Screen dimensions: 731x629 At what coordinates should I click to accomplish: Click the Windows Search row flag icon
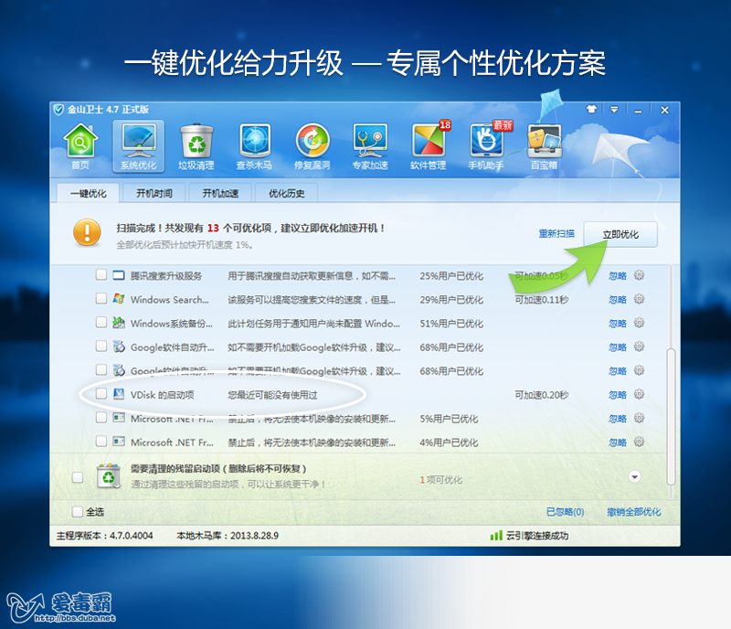(x=119, y=299)
